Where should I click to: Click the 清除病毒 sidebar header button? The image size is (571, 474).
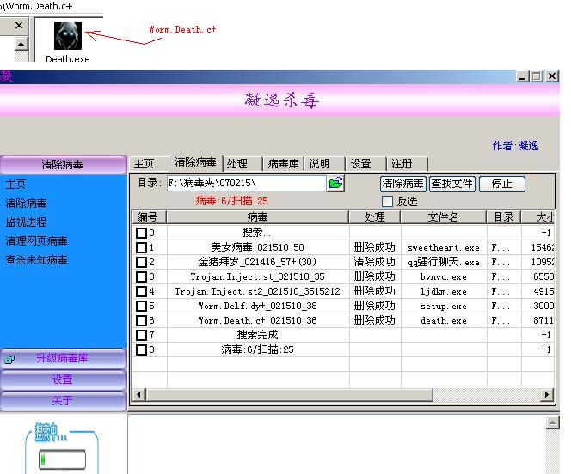tap(63, 164)
